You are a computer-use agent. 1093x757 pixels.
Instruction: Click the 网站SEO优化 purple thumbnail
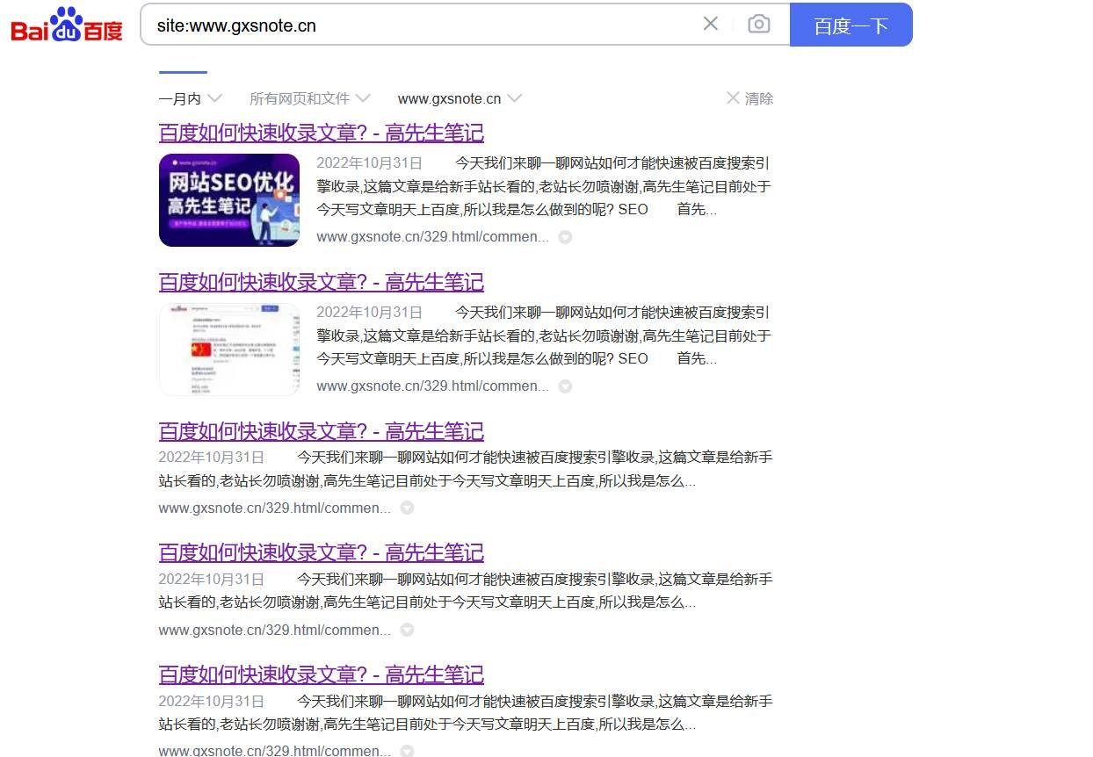(229, 200)
